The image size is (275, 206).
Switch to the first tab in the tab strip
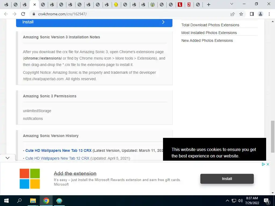6,5
